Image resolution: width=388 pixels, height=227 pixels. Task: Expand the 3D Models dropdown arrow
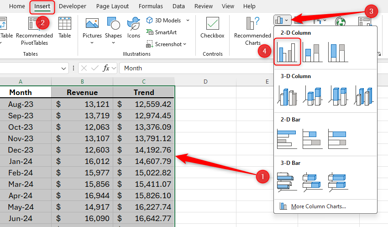tap(188, 20)
